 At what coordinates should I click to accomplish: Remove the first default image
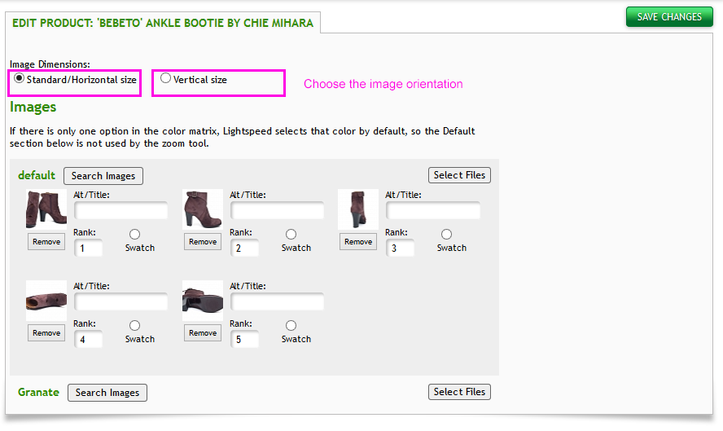click(46, 242)
